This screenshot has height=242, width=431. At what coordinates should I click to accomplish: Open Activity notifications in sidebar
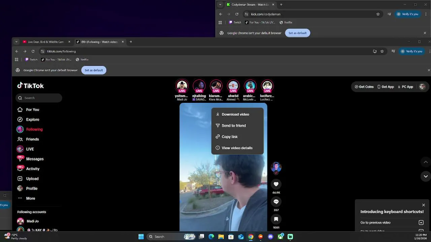29,169
